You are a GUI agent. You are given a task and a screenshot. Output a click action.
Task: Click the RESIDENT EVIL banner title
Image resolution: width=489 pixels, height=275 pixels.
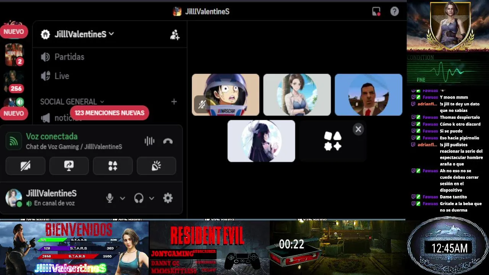click(x=207, y=236)
